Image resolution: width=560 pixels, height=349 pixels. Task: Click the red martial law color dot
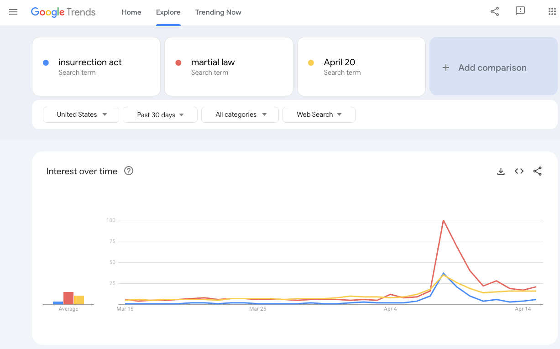pyautogui.click(x=178, y=63)
